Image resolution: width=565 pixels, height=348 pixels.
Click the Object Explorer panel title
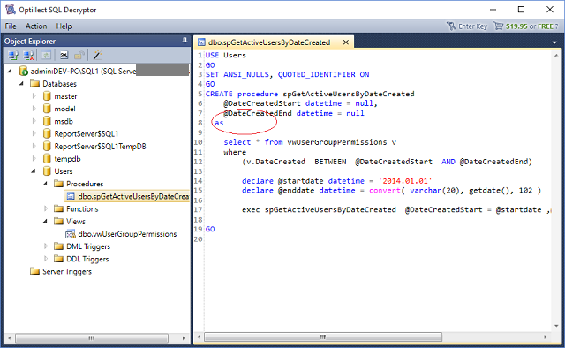[x=30, y=42]
